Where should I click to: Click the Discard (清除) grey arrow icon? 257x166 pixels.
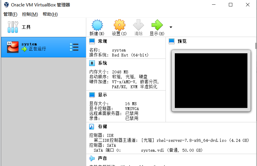click(139, 25)
